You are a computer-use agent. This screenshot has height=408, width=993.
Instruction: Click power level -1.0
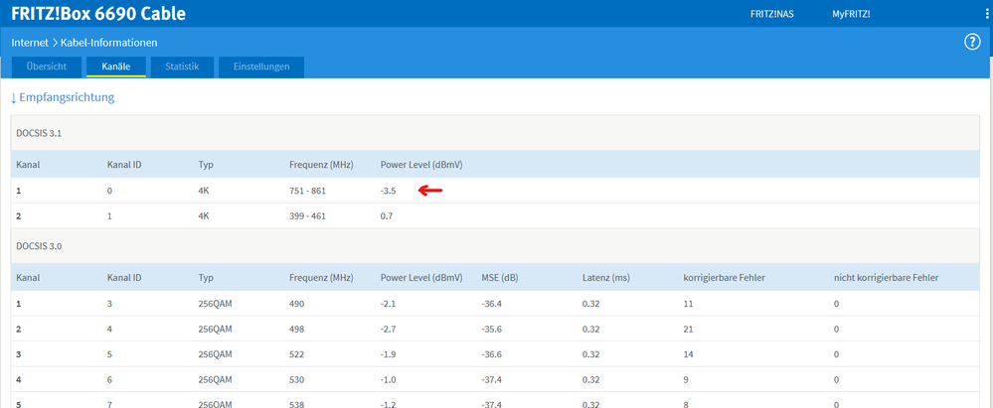click(389, 379)
